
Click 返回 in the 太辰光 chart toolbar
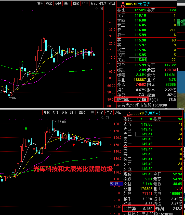tap(112, 3)
